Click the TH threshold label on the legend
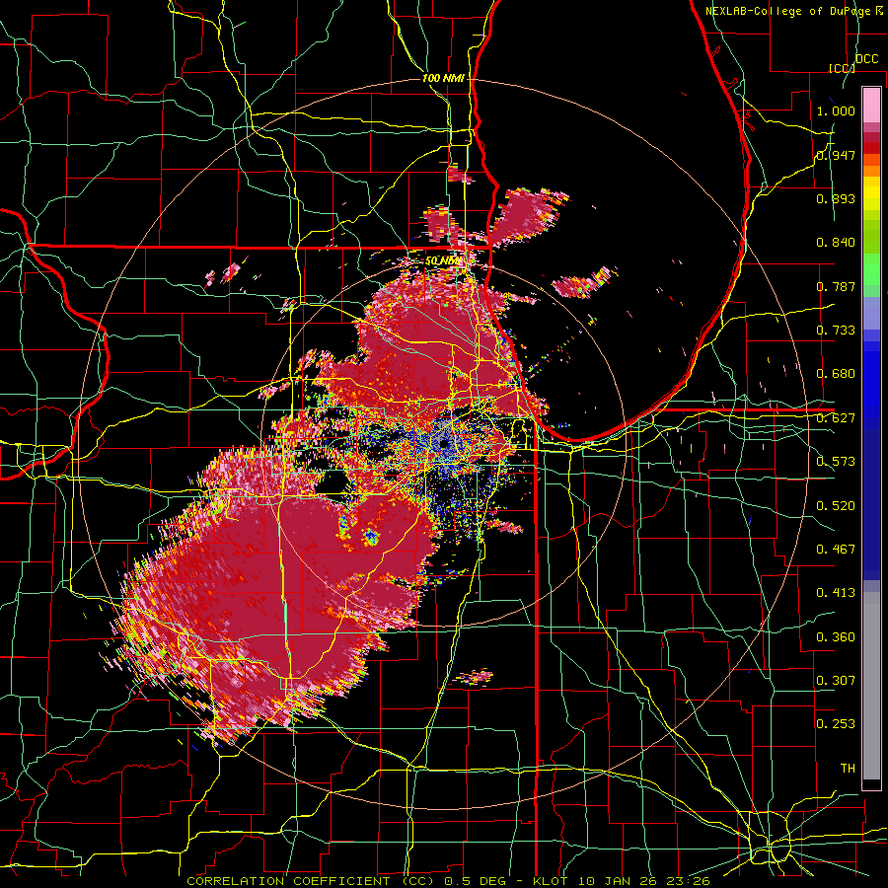This screenshot has height=888, width=888. pos(848,769)
